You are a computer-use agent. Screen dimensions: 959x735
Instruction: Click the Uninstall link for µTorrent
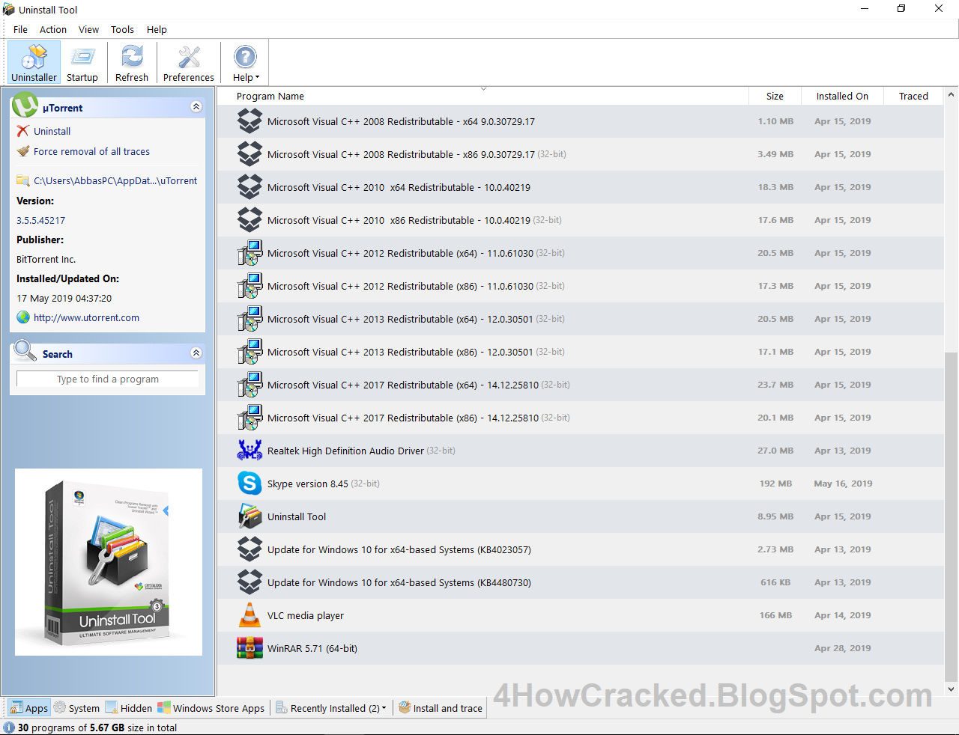pos(52,131)
